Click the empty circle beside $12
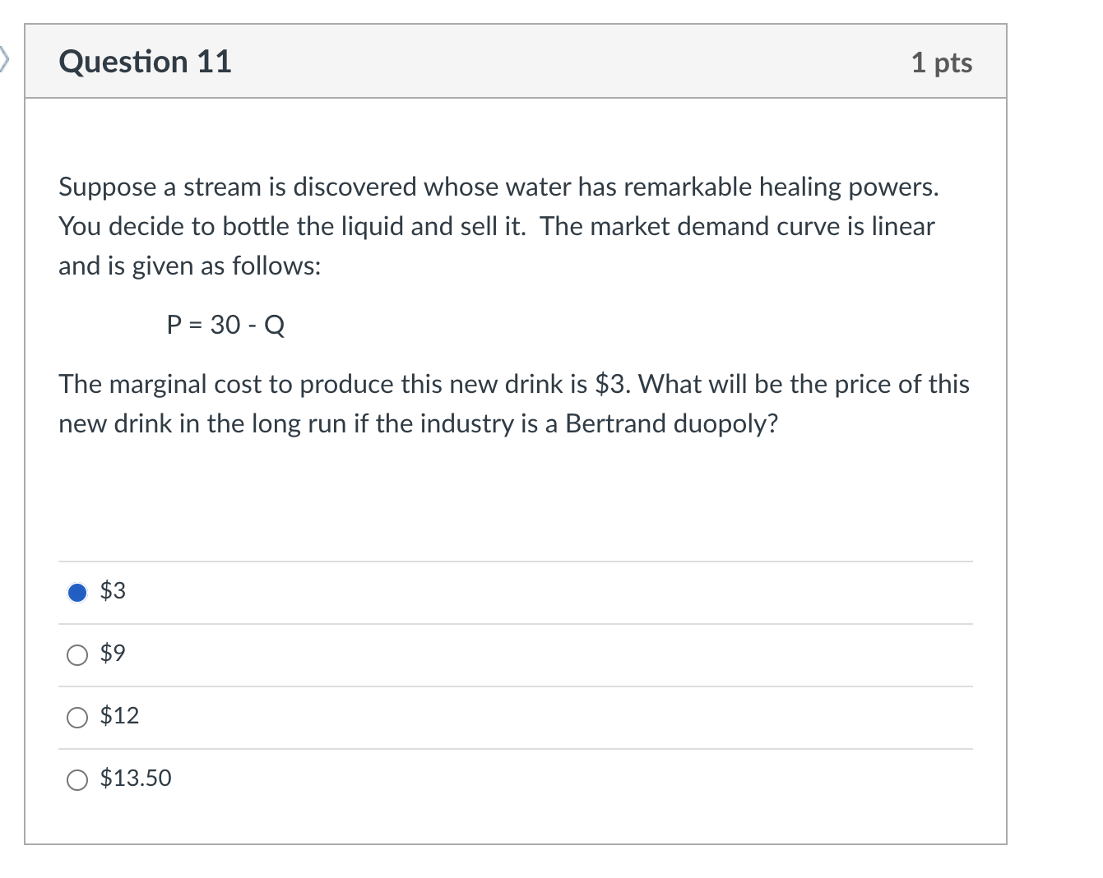This screenshot has height=878, width=1103. (77, 717)
